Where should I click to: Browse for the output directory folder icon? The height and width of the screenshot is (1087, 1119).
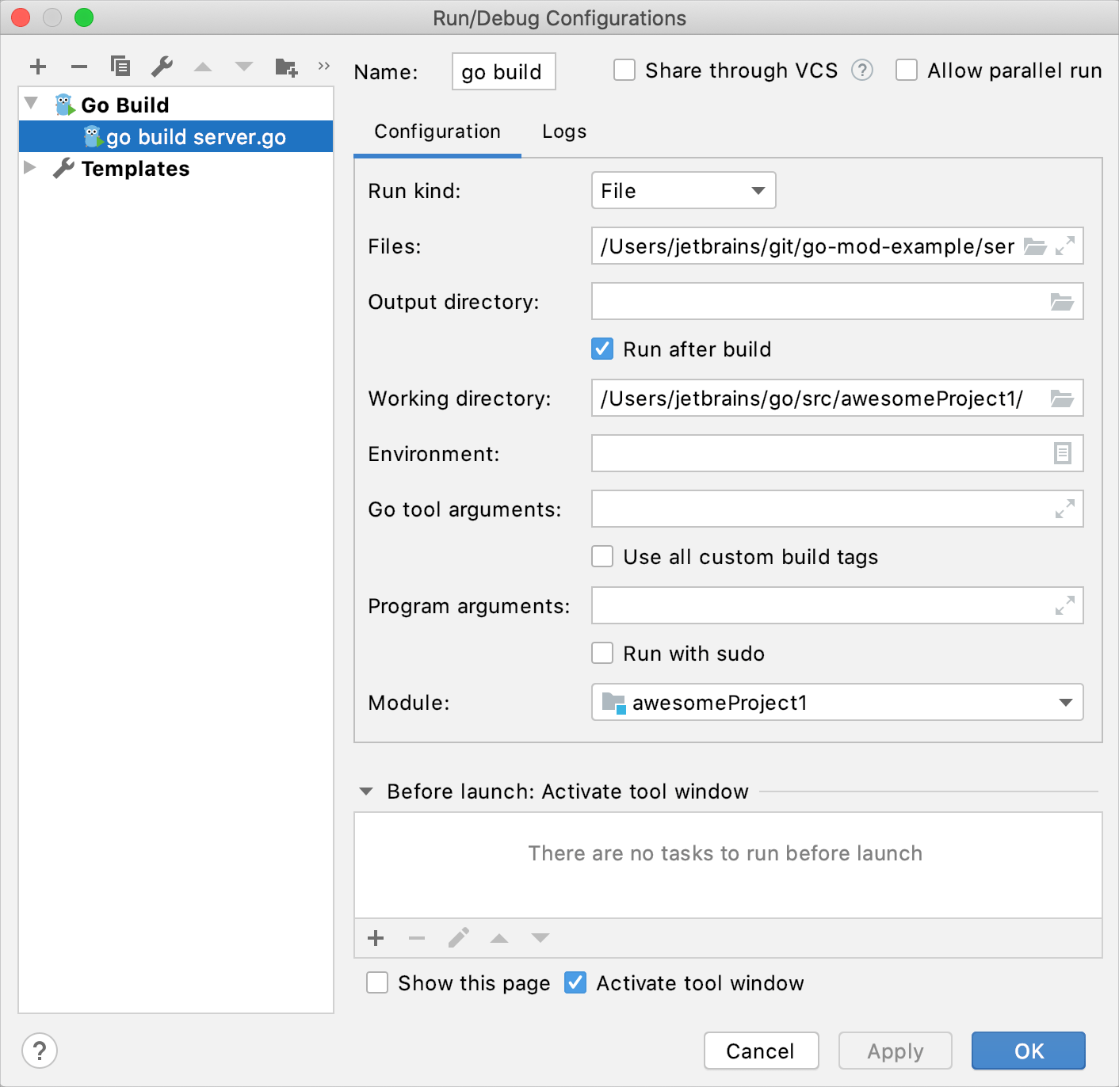[x=1062, y=302]
